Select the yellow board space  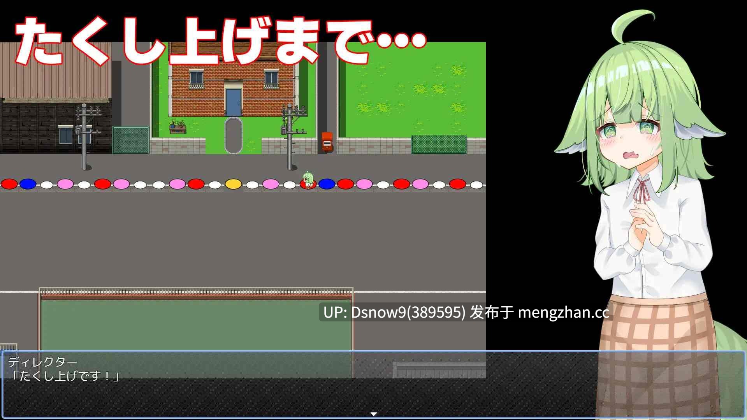click(233, 184)
